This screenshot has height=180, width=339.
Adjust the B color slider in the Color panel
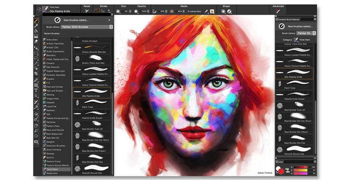(301, 173)
